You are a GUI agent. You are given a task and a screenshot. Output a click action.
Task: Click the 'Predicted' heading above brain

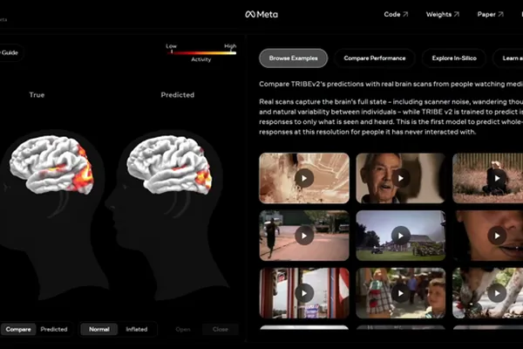pos(178,95)
